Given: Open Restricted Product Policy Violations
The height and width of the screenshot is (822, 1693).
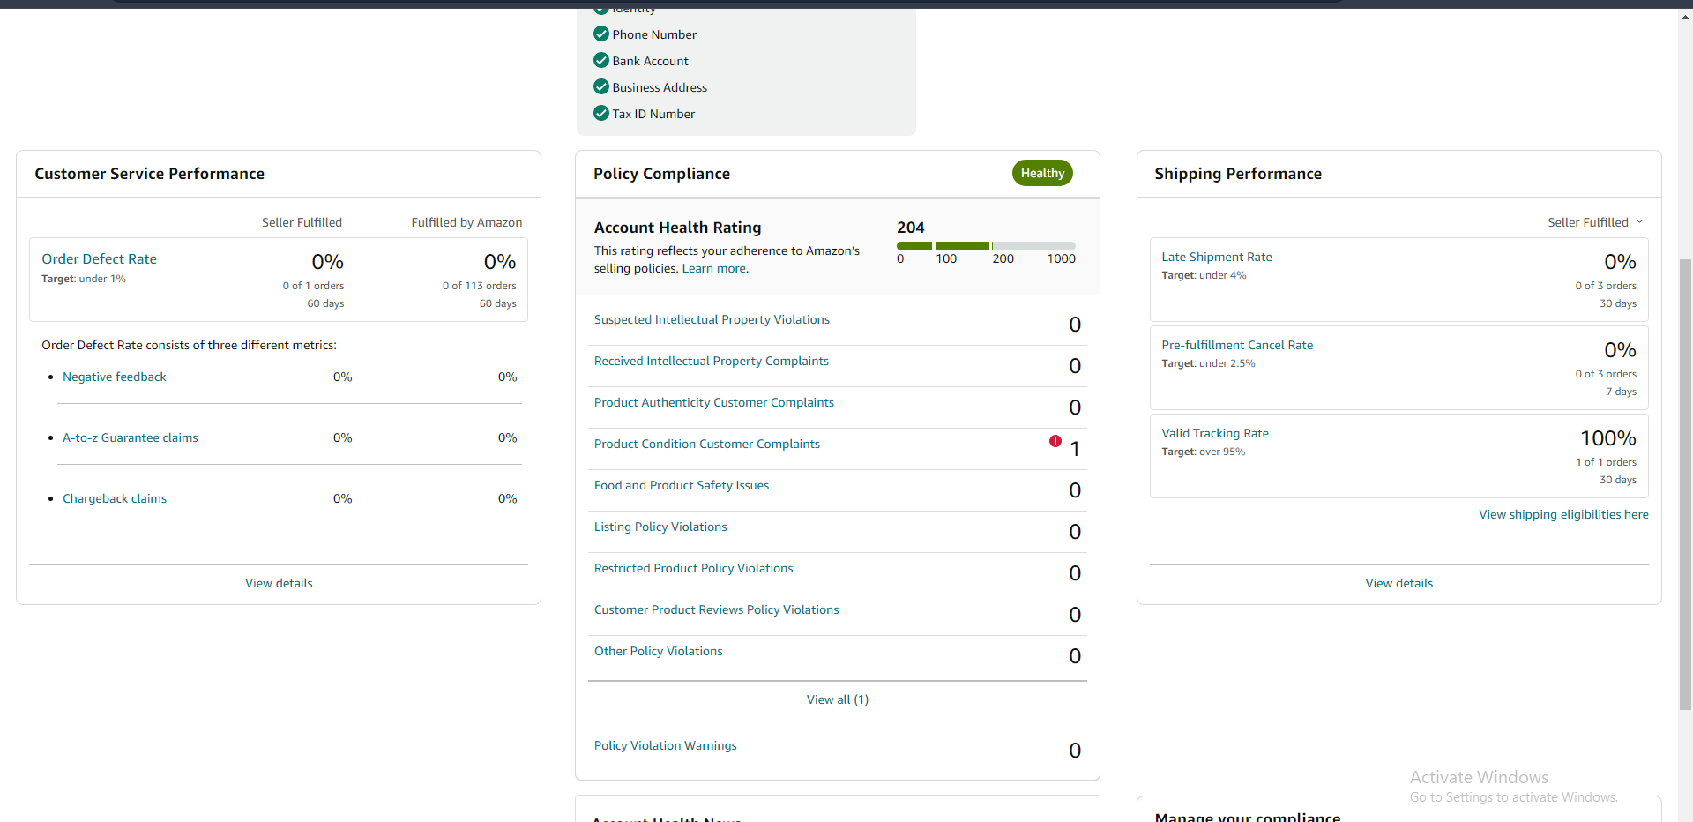Looking at the screenshot, I should (693, 568).
